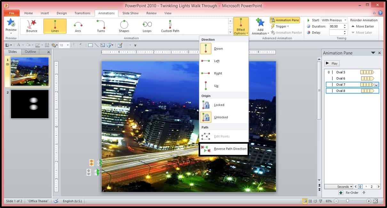The width and height of the screenshot is (387, 208).
Task: Open the Animation Pane options arrow
Action: pyautogui.click(x=373, y=53)
